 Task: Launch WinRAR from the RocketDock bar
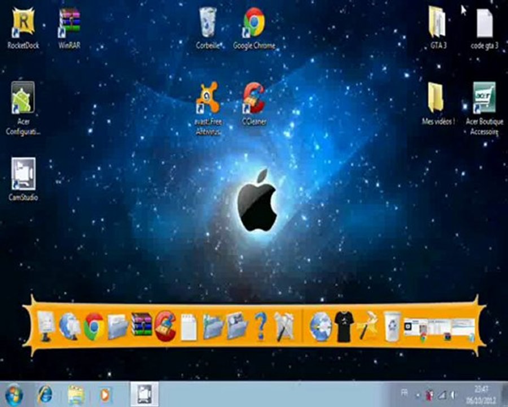pyautogui.click(x=142, y=324)
